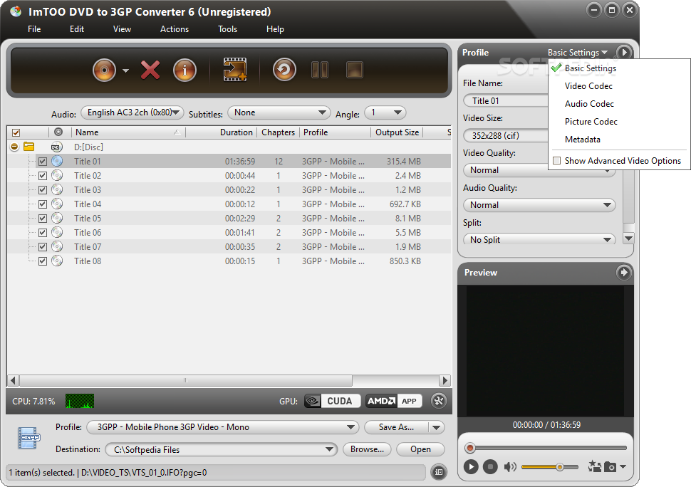Uncheck the Title 02 checkbox
This screenshot has width=691, height=487.
tap(43, 176)
